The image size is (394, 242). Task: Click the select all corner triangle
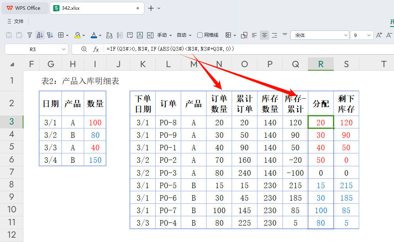coord(12,65)
